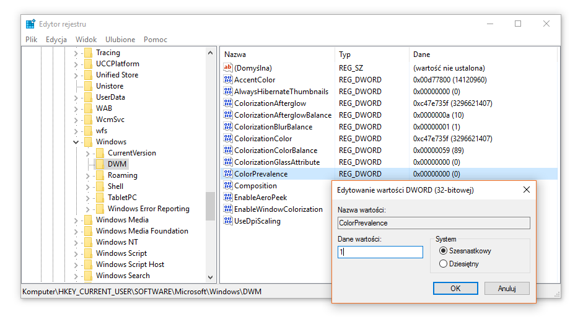Expand the Windows Error Reporting key

(88, 209)
